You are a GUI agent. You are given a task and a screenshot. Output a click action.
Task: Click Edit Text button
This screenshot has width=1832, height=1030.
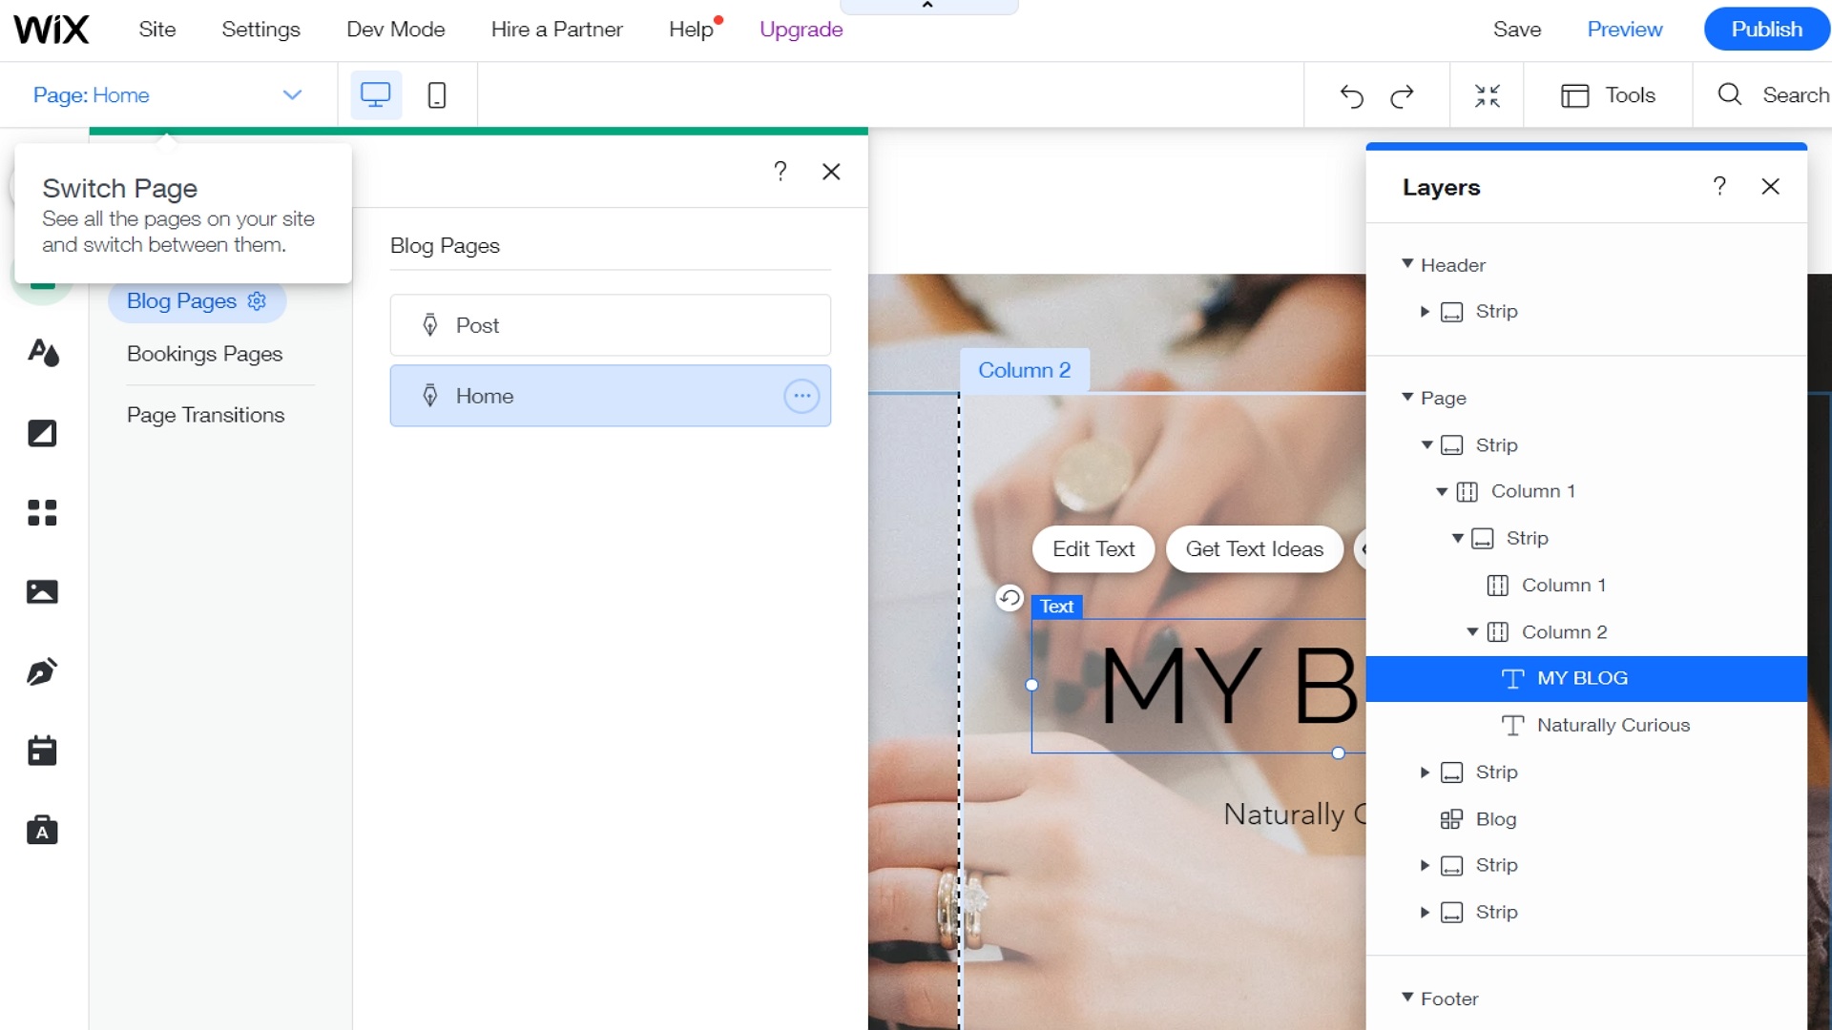coord(1093,549)
